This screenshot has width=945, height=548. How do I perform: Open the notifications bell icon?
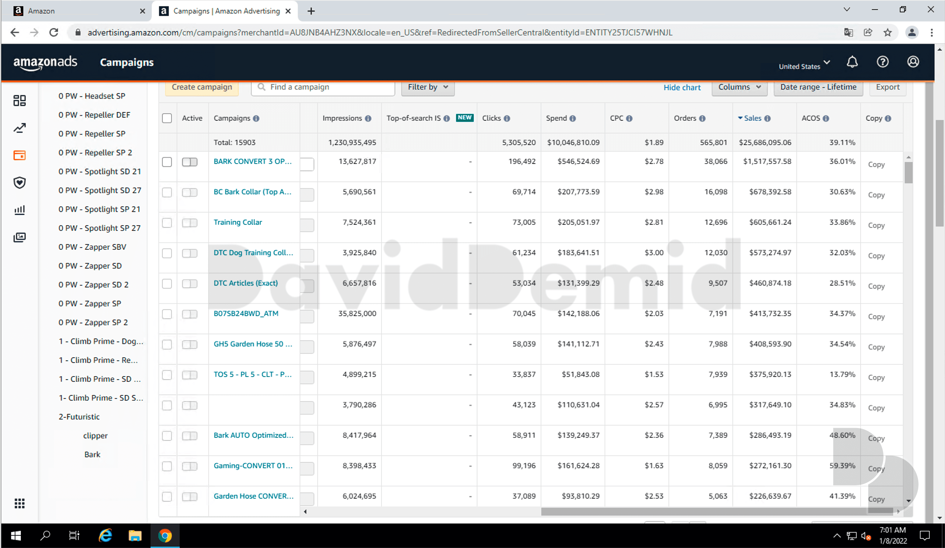852,62
